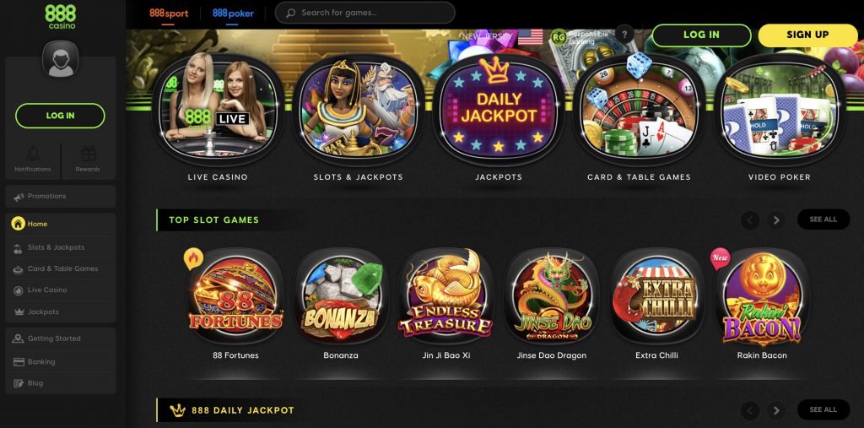The height and width of the screenshot is (428, 864).
Task: Open the Responsible Gaming RG badge
Action: (559, 37)
